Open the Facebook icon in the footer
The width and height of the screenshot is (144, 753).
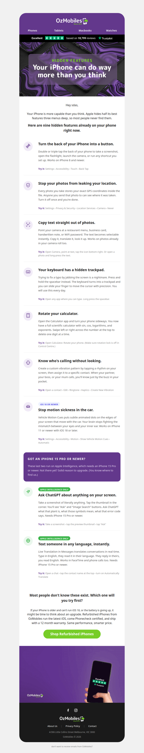[68, 710]
